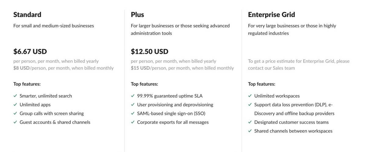The height and width of the screenshot is (152, 366).
Task: Select the Standard plan heading
Action: (27, 15)
